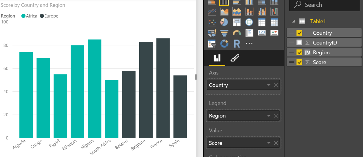
Task: Select the Matrix visualization
Action: point(274,22)
